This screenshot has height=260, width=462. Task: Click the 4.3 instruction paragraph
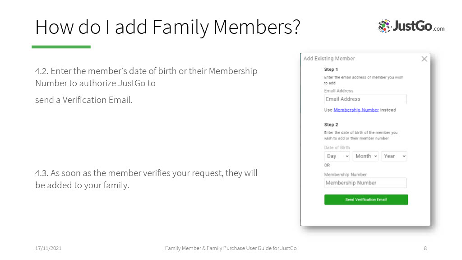click(x=146, y=179)
